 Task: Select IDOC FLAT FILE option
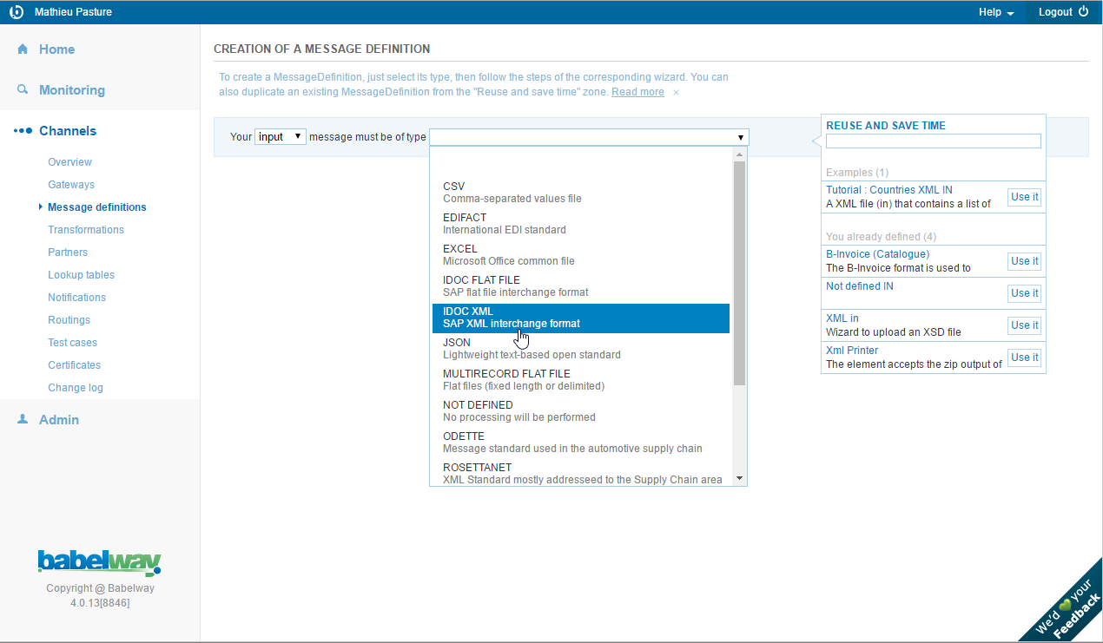click(581, 286)
